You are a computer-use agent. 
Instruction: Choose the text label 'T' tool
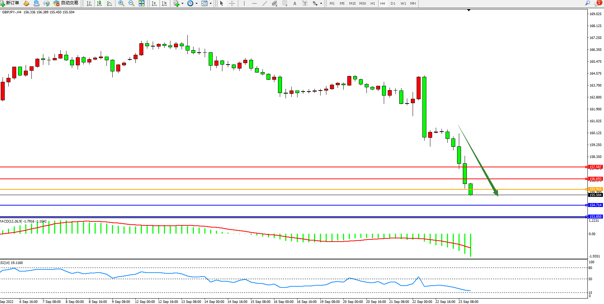pyautogui.click(x=305, y=3)
